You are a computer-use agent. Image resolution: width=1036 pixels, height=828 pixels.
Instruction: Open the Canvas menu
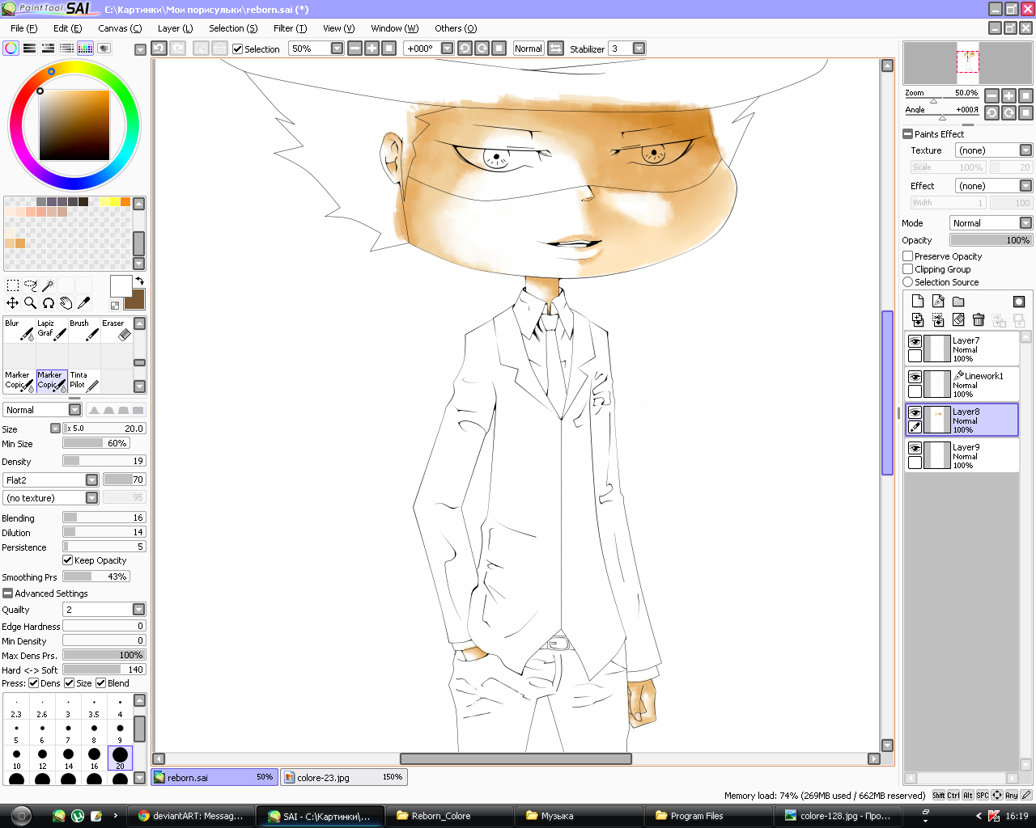[120, 28]
